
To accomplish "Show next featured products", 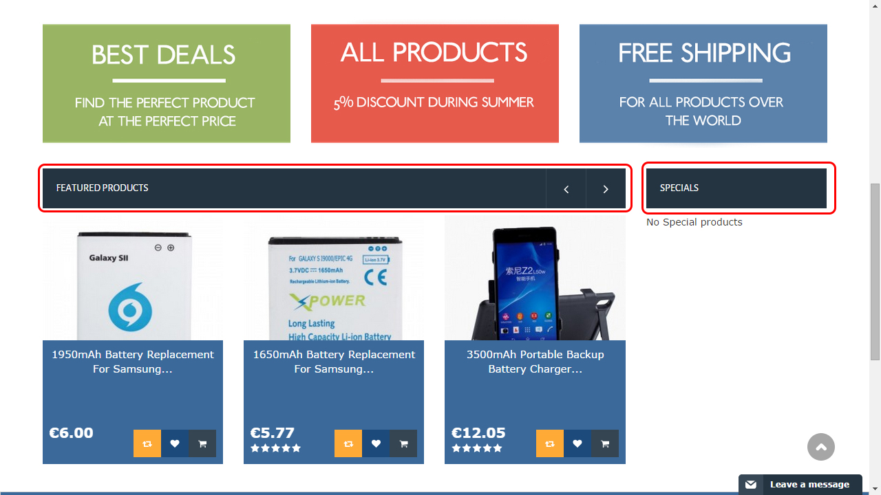I will pyautogui.click(x=606, y=188).
